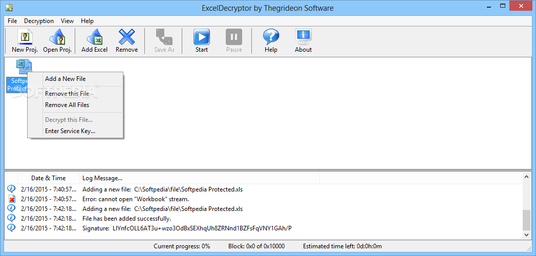Click the red error icon in the log
This screenshot has height=256, width=536.
12,199
